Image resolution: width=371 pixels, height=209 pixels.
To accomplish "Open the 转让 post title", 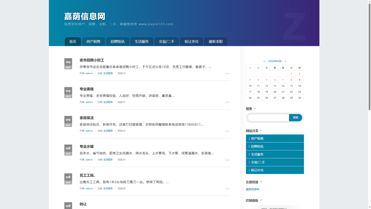I will pos(83,204).
